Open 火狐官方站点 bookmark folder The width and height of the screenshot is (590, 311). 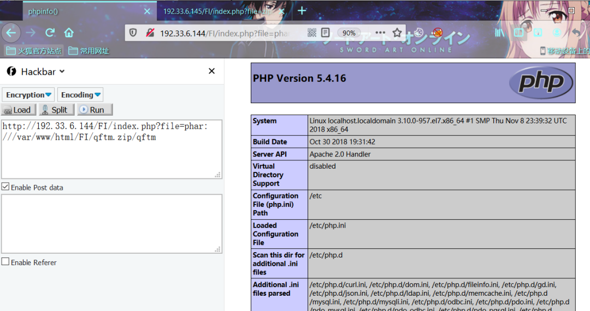(x=34, y=51)
